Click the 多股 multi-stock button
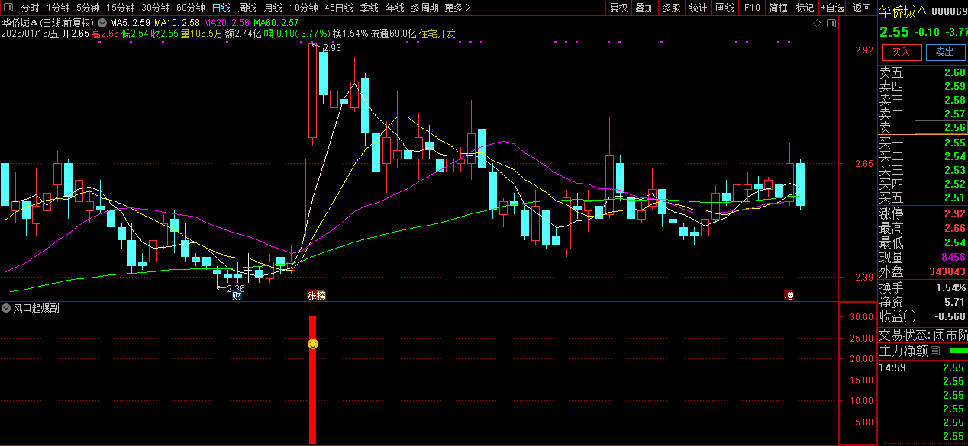Image resolution: width=968 pixels, height=446 pixels. click(671, 8)
